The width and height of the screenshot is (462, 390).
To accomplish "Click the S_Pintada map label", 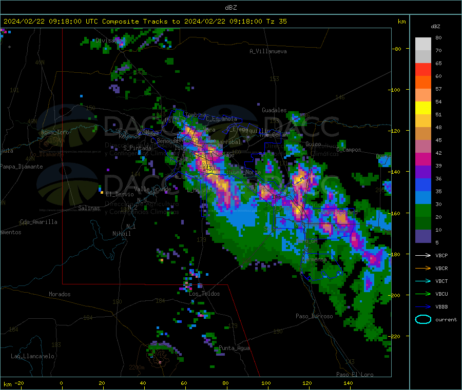I will click(137, 148).
